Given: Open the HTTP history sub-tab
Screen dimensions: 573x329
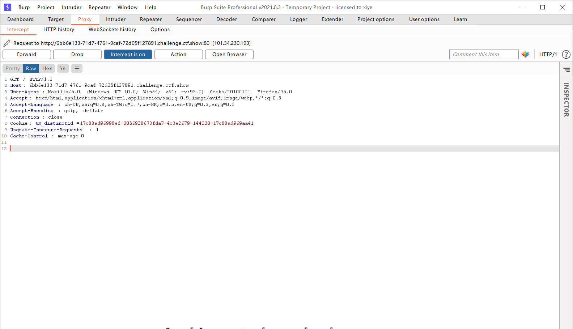Looking at the screenshot, I should tap(59, 29).
